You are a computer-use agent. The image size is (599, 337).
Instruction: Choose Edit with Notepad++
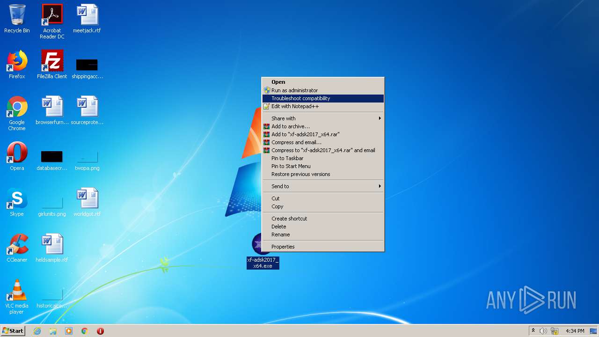click(x=323, y=106)
